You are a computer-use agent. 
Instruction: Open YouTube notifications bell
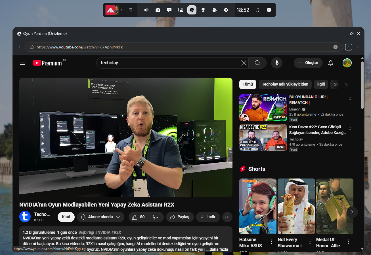point(331,63)
